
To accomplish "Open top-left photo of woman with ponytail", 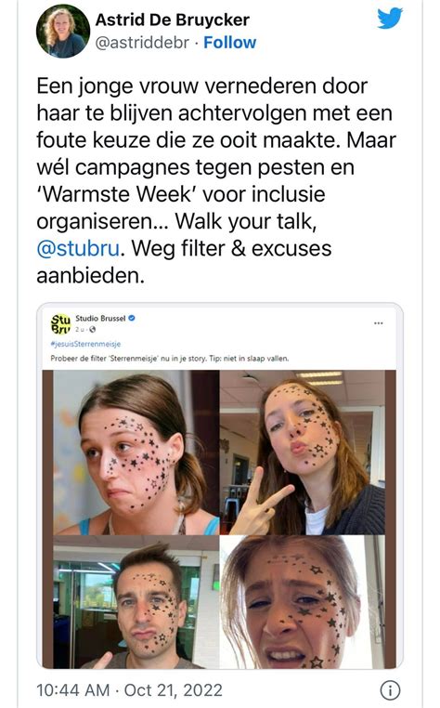I will [136, 452].
